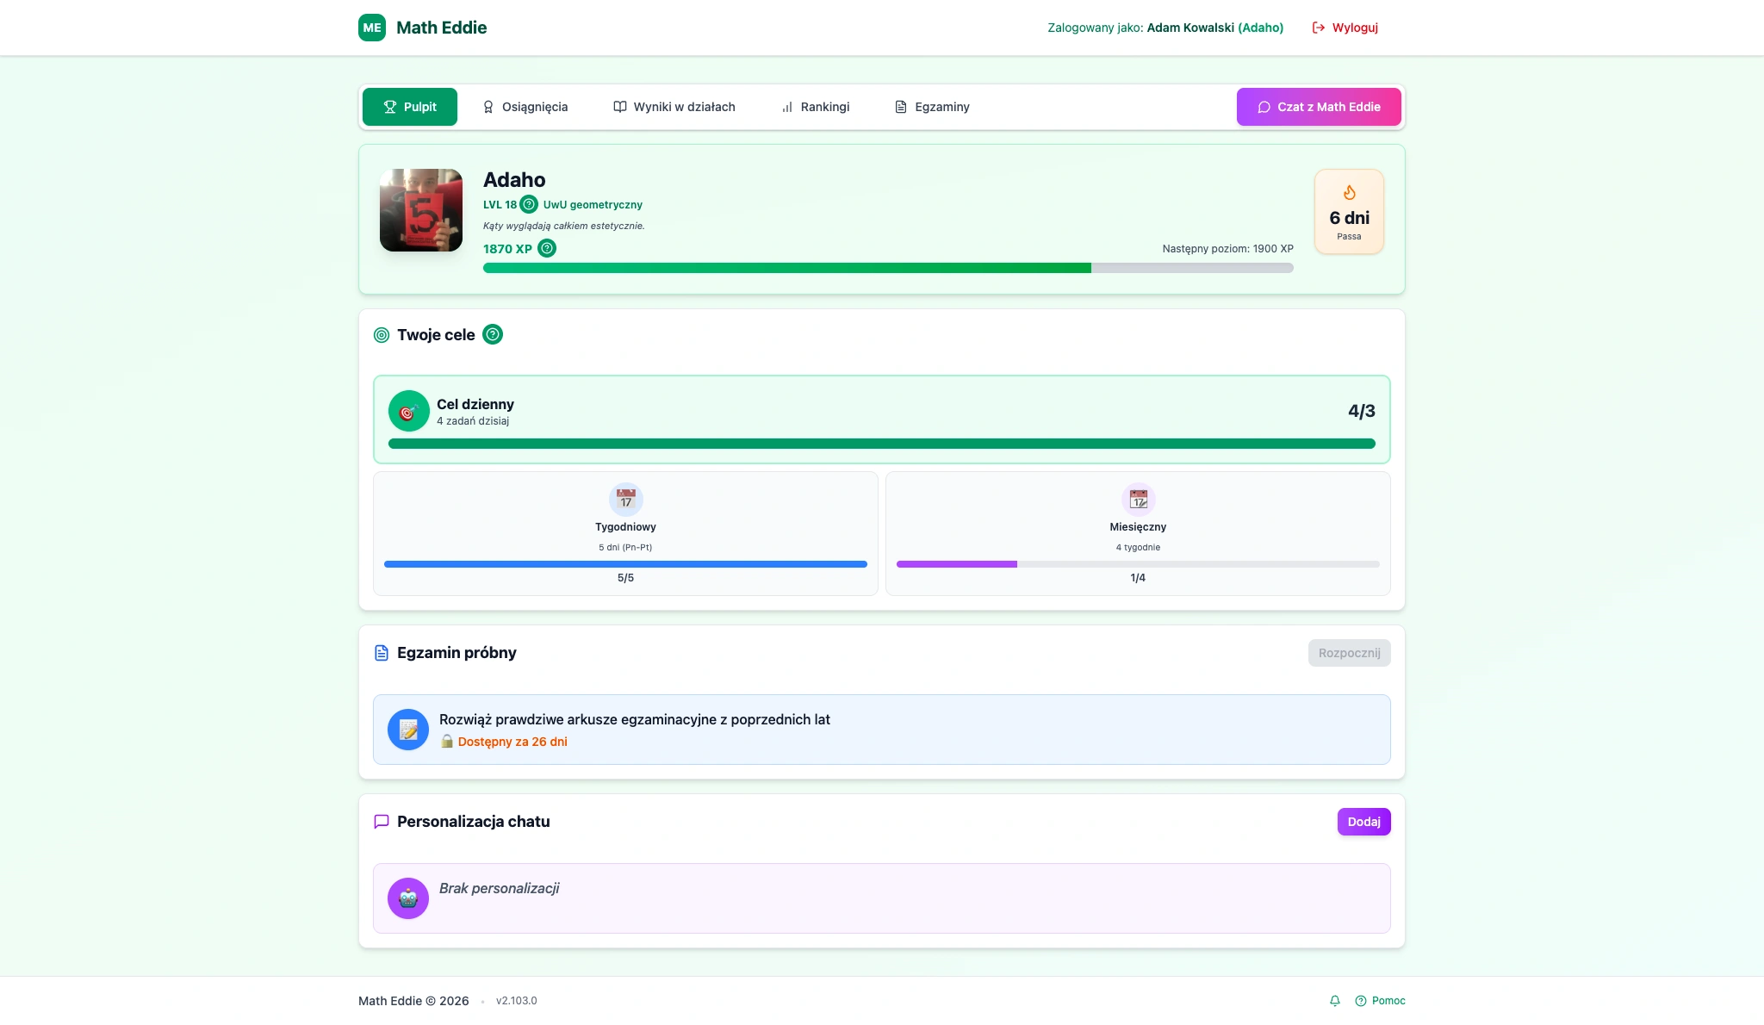The image size is (1764, 1025).
Task: Click the notification bell in footer
Action: [1335, 1001]
